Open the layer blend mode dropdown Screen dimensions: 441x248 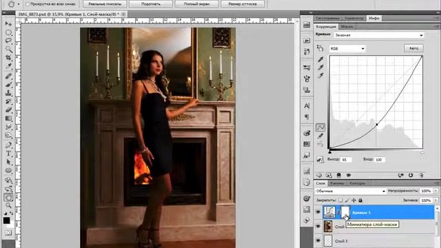(351, 191)
